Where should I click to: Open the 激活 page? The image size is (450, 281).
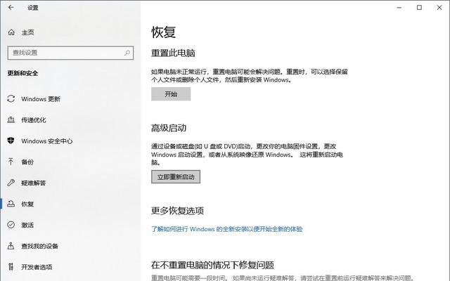pyautogui.click(x=27, y=225)
